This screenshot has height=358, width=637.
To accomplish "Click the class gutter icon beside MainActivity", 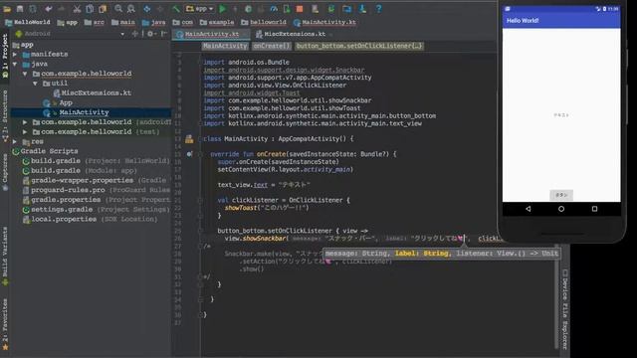I will pyautogui.click(x=189, y=139).
